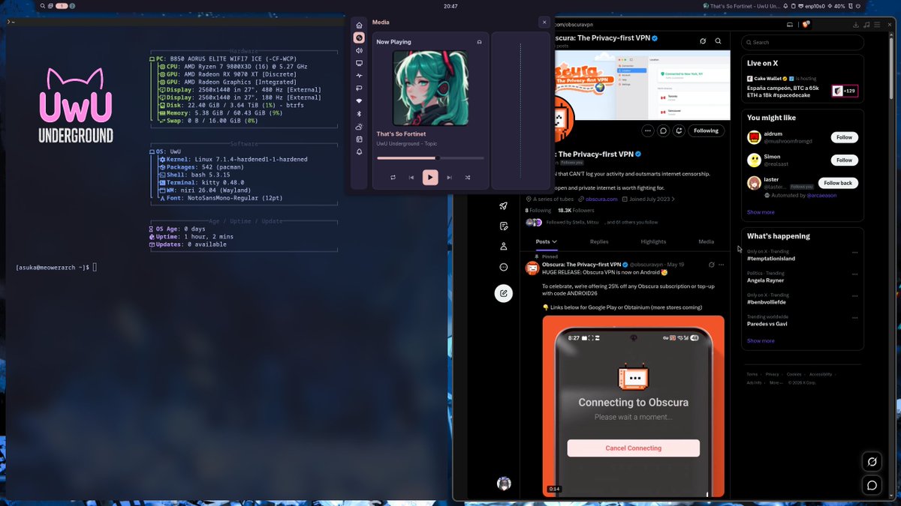901x506 pixels.
Task: Click the bell icon in the top bar
Action: [x=785, y=5]
